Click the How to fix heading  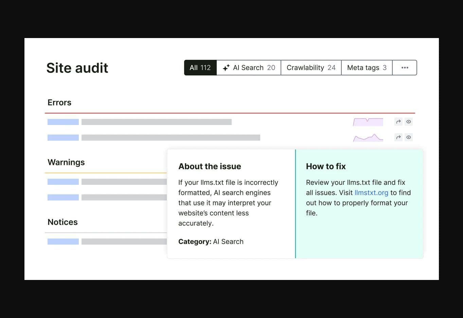tap(326, 166)
